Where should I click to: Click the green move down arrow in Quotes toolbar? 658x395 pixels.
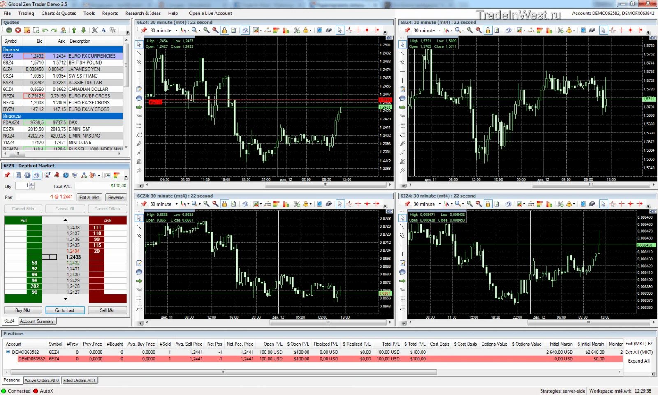[83, 30]
